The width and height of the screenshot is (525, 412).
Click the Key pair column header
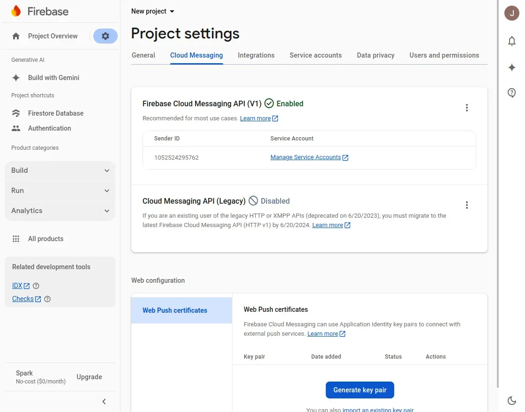pos(254,356)
